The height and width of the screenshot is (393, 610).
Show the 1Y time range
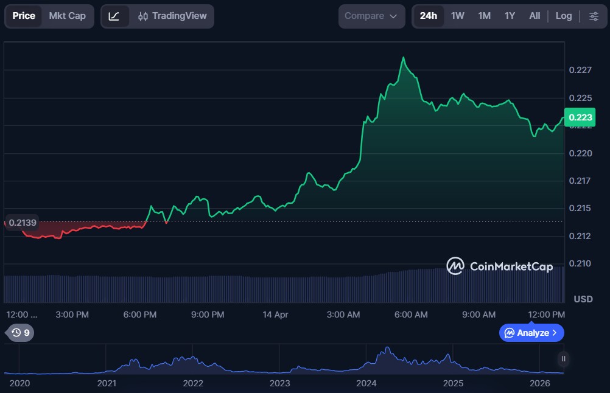coord(510,16)
